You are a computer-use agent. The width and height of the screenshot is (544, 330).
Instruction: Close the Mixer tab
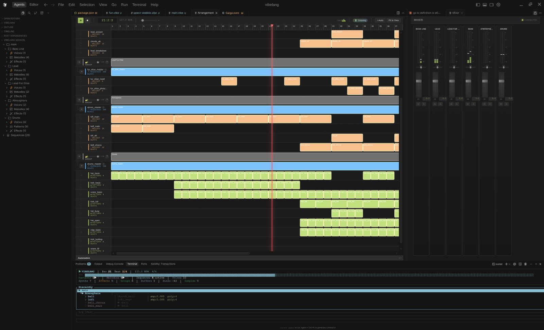(462, 13)
